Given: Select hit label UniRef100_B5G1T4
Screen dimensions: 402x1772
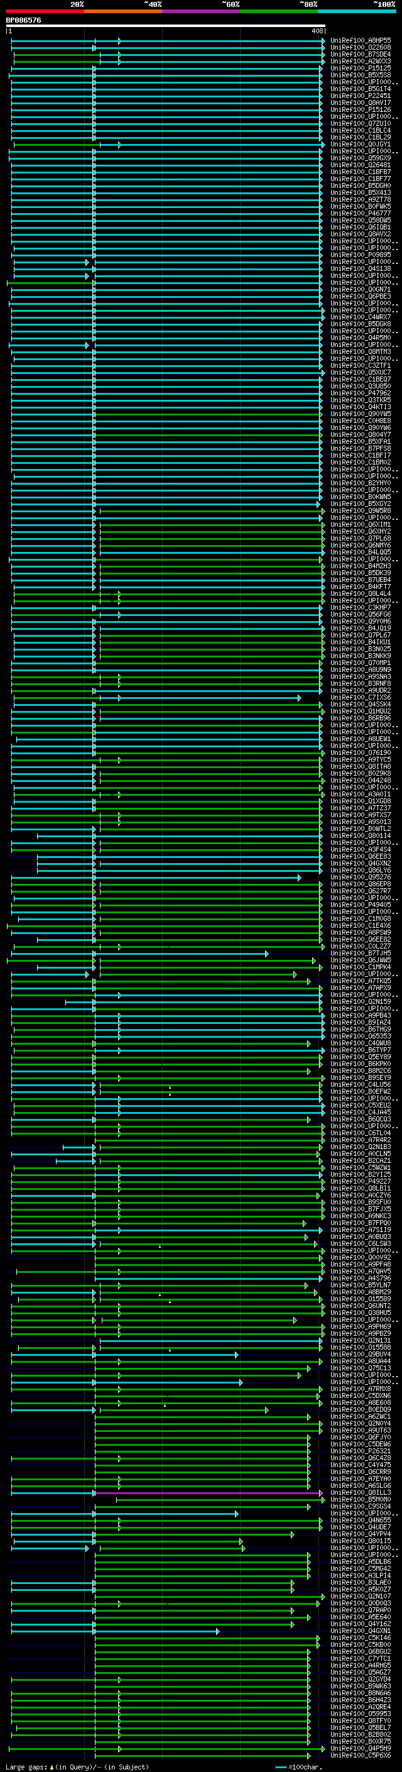Looking at the screenshot, I should 361,89.
